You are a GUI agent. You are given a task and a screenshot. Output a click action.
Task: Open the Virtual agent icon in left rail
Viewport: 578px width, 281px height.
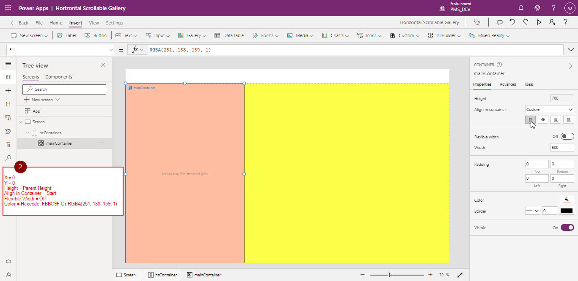pyautogui.click(x=8, y=275)
